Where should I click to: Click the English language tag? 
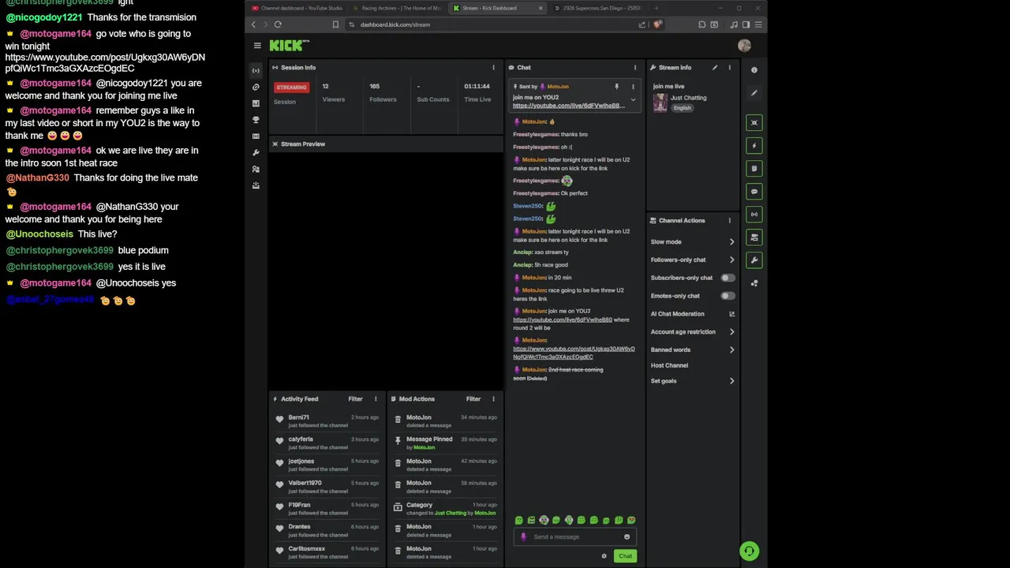[x=682, y=108]
